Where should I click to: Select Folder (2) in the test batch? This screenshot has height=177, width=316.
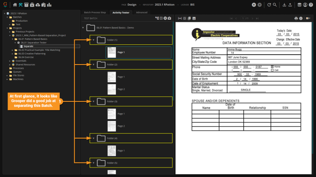click(131, 65)
